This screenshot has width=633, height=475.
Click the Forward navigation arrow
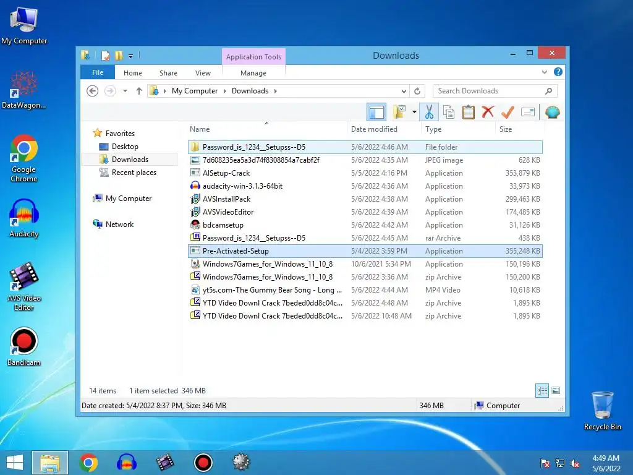pyautogui.click(x=110, y=91)
